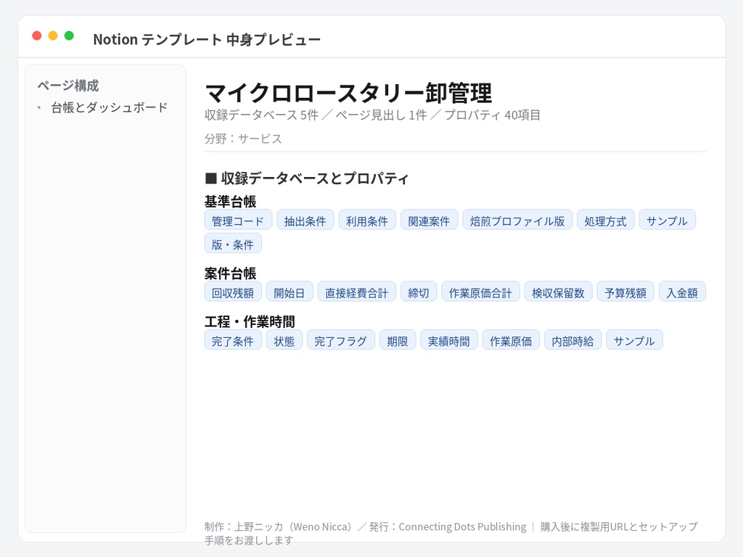Click the 収録データベース 5件 summary line
This screenshot has width=743, height=557.
pos(372,115)
